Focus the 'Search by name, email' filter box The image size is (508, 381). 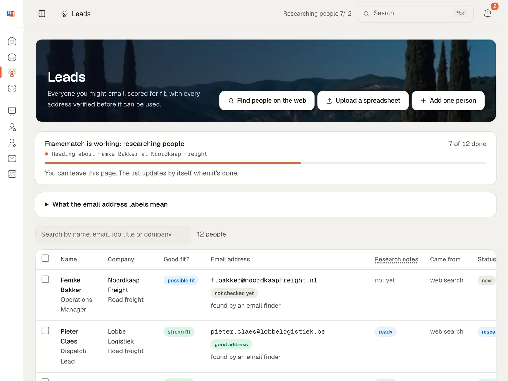113,234
